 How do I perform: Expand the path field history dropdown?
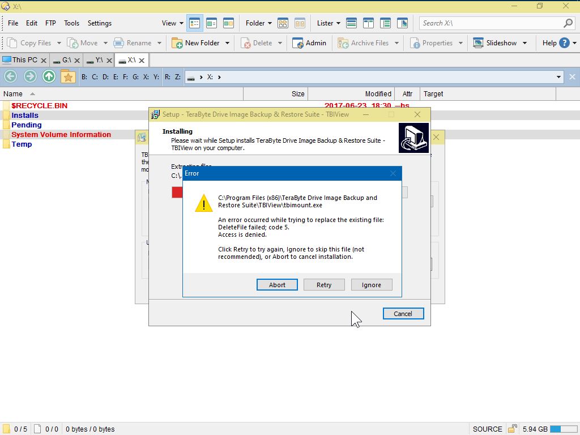(558, 77)
